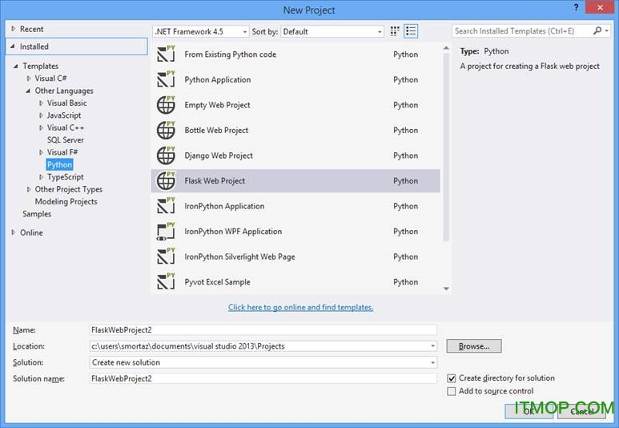Click the Flask Web Project globe icon
The image size is (619, 428).
tap(166, 180)
